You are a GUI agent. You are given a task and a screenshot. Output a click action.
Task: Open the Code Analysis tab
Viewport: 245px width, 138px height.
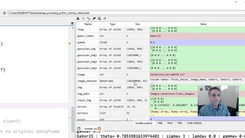pyautogui.click(x=194, y=123)
